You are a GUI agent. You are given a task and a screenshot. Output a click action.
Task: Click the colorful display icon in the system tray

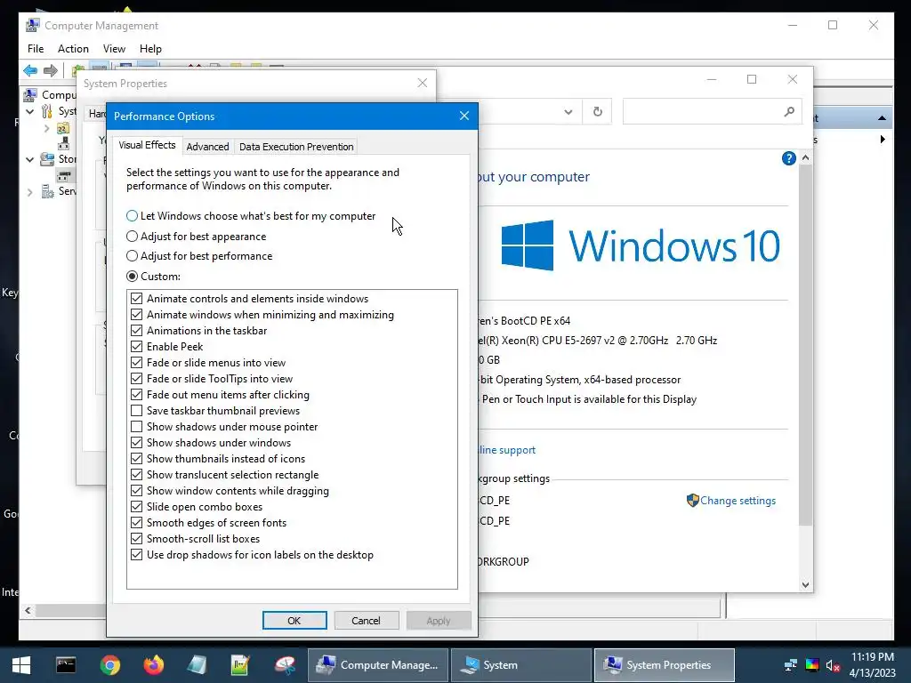812,665
